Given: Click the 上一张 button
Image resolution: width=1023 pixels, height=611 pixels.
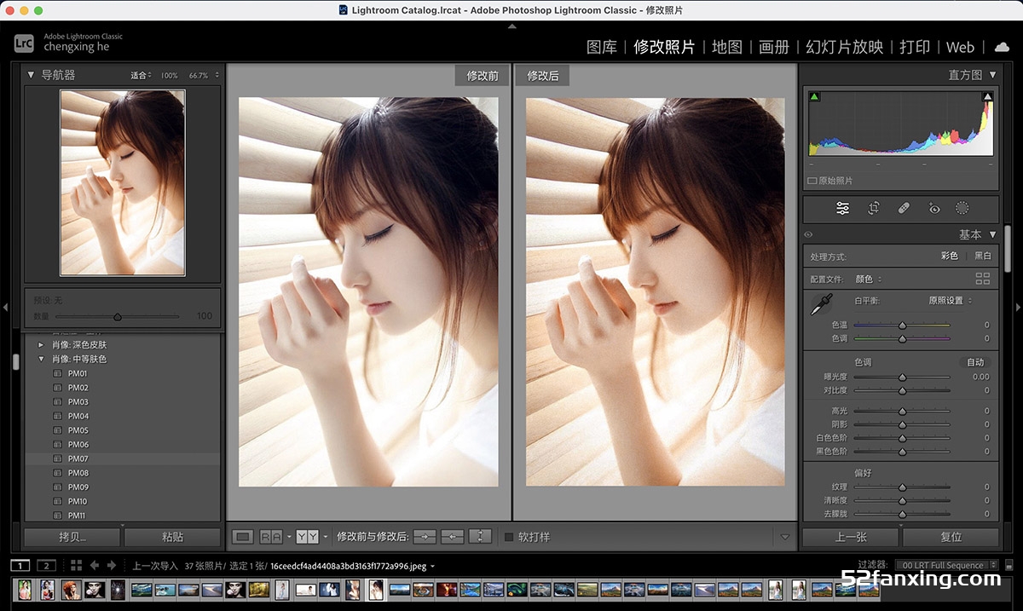Looking at the screenshot, I should pos(850,537).
